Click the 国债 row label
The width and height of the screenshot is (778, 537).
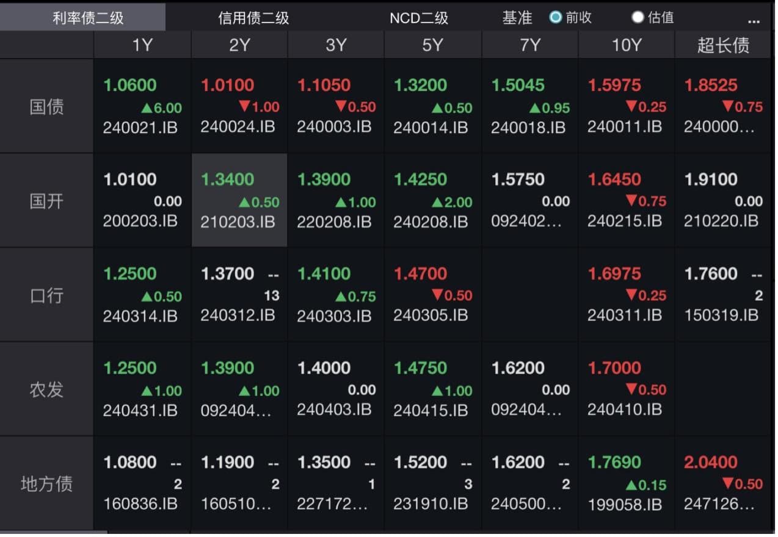pyautogui.click(x=46, y=107)
